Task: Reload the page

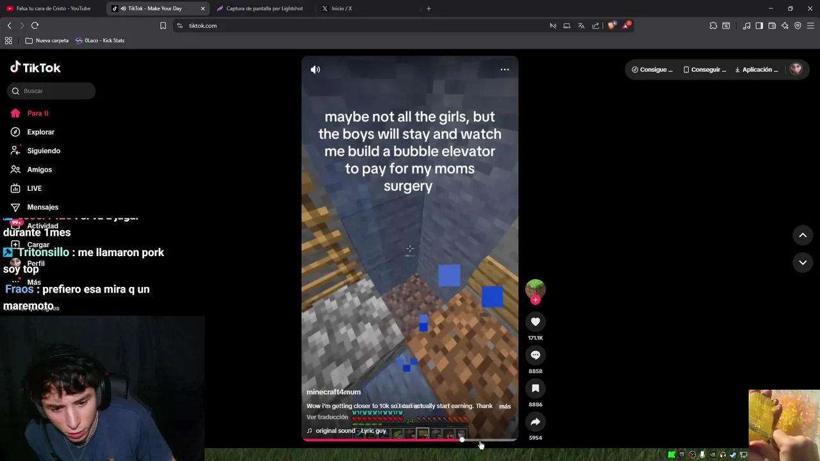Action: (35, 26)
